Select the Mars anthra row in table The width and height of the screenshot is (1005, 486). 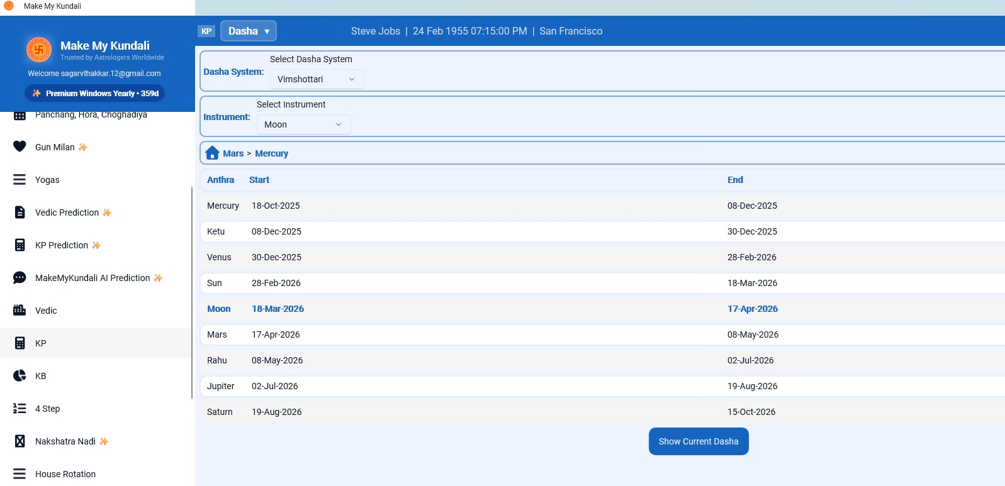(x=602, y=334)
